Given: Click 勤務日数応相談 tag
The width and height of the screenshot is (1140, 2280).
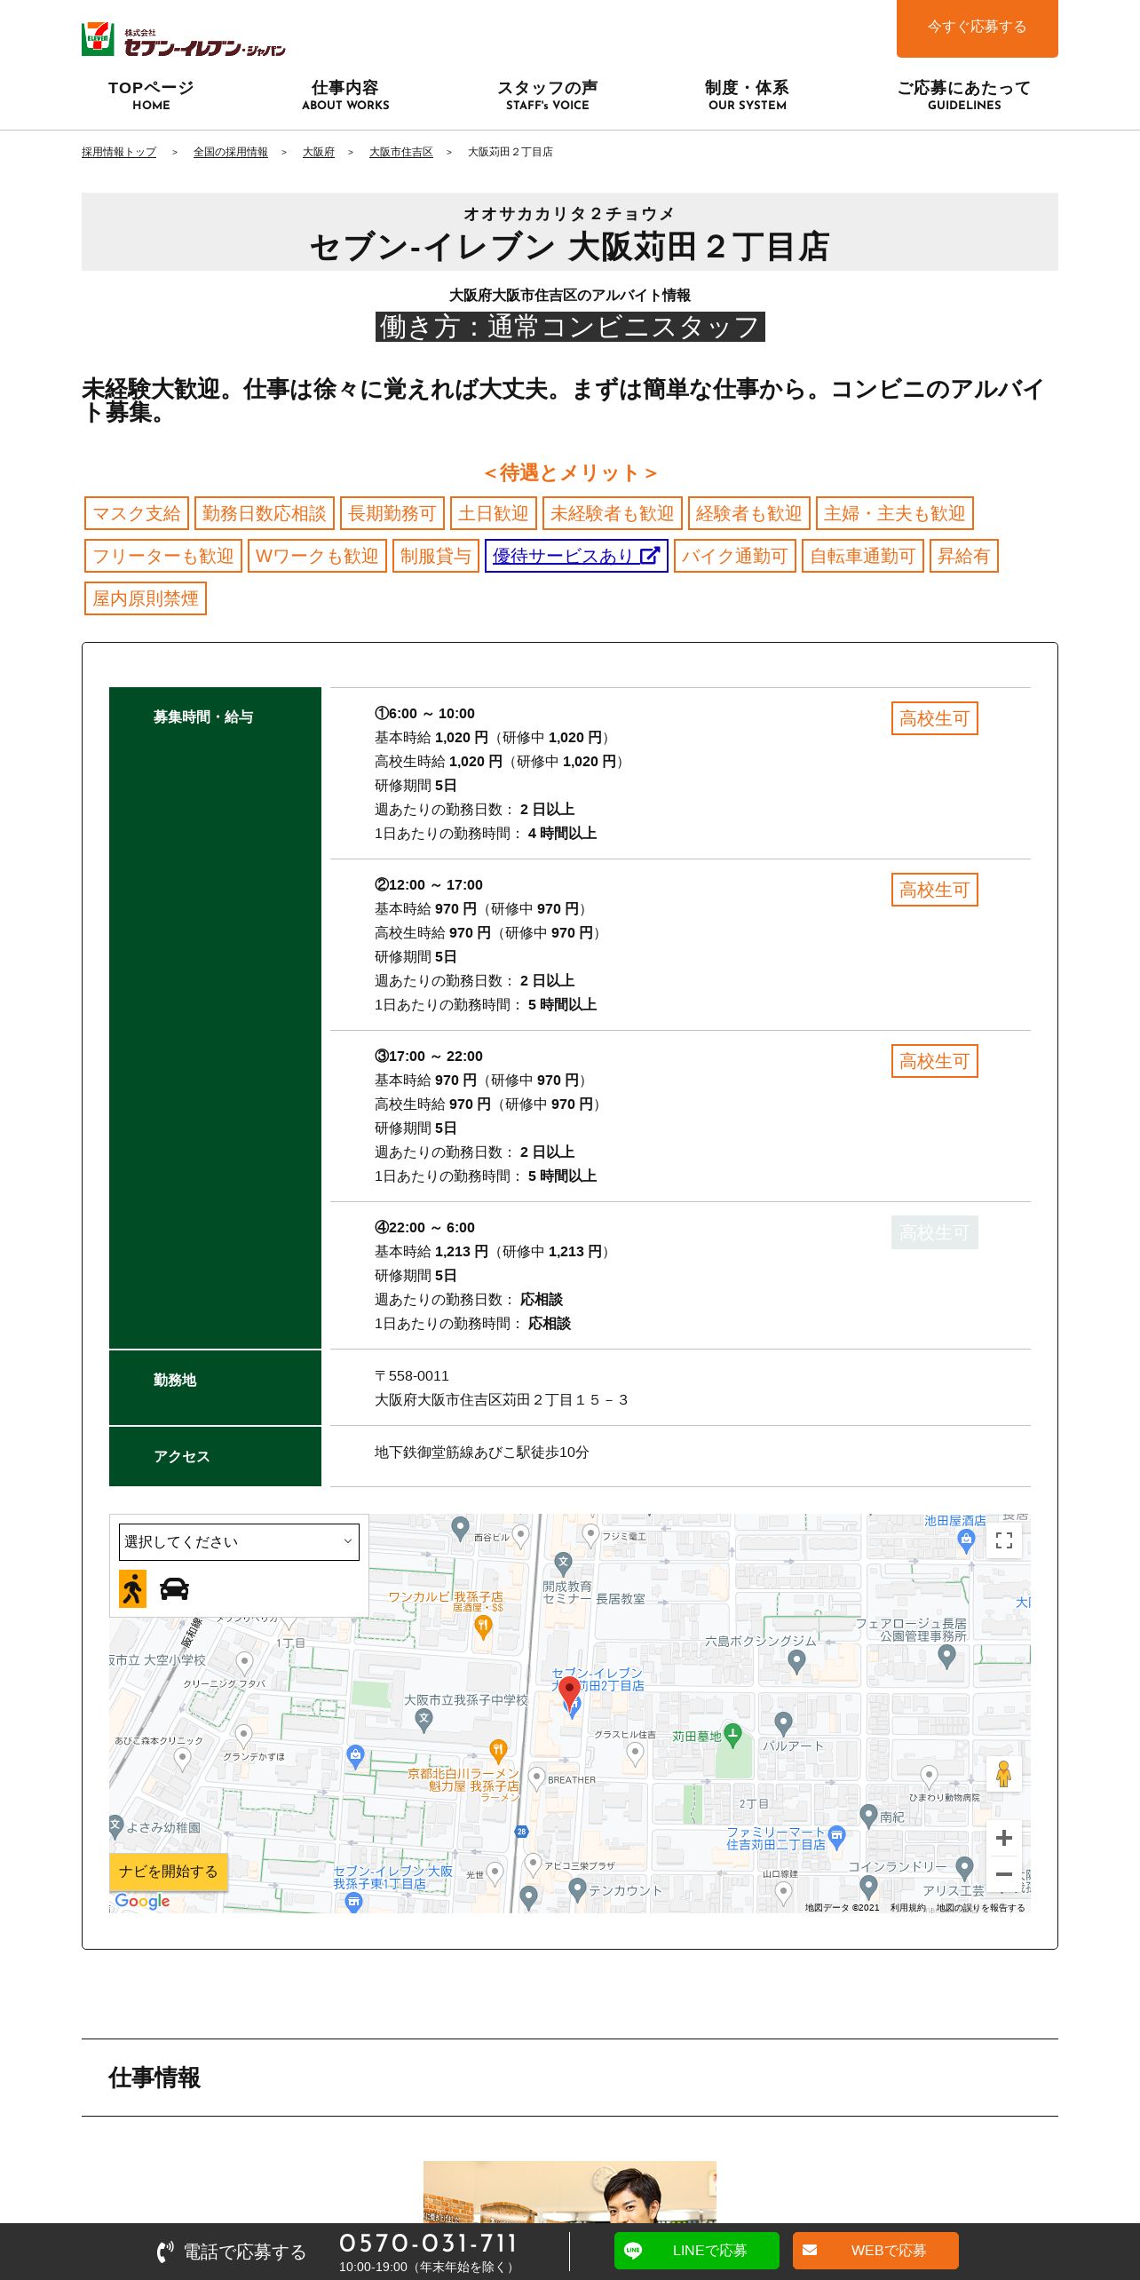Looking at the screenshot, I should [x=265, y=513].
